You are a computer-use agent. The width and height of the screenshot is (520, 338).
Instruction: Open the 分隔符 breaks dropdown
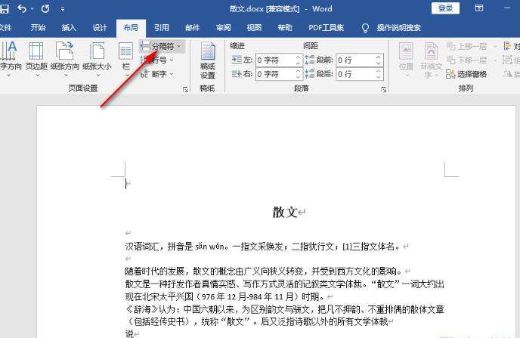[x=162, y=46]
